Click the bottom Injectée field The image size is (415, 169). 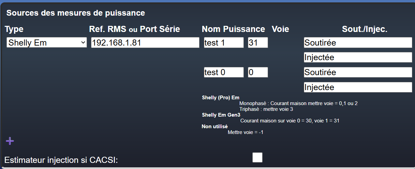click(x=358, y=87)
